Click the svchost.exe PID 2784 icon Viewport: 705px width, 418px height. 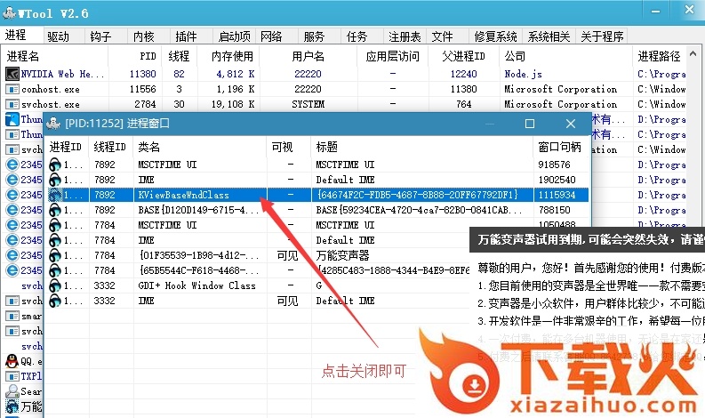click(x=12, y=104)
